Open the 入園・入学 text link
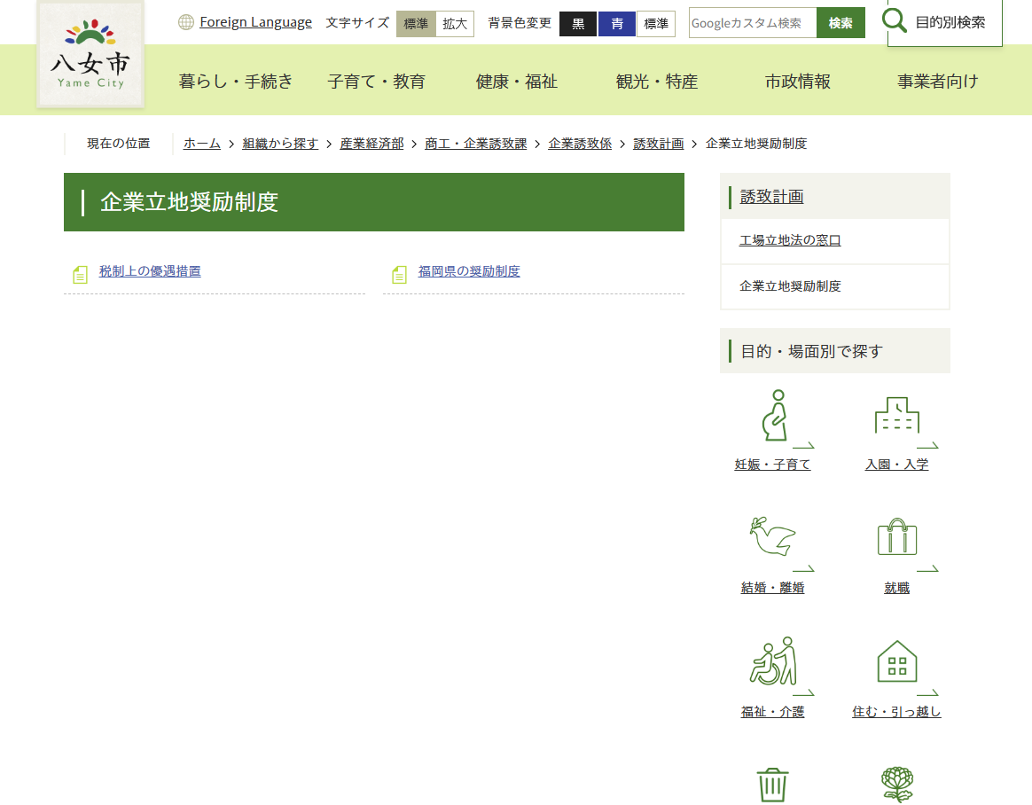 (x=896, y=465)
